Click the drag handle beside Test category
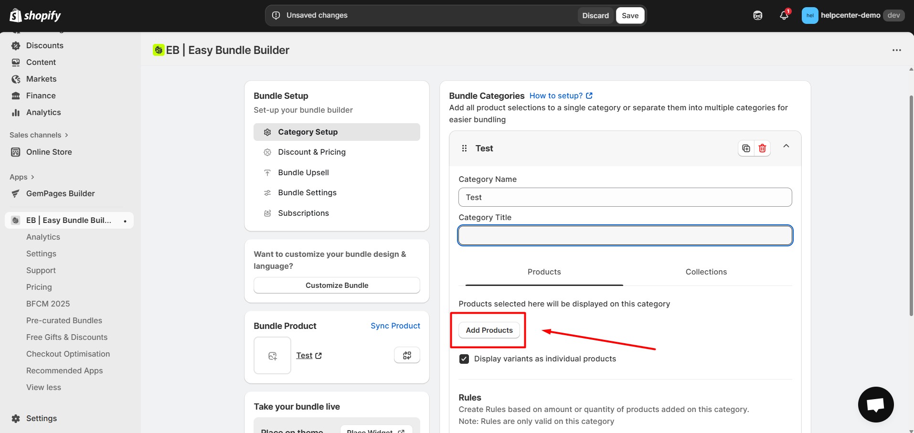 [x=464, y=148]
